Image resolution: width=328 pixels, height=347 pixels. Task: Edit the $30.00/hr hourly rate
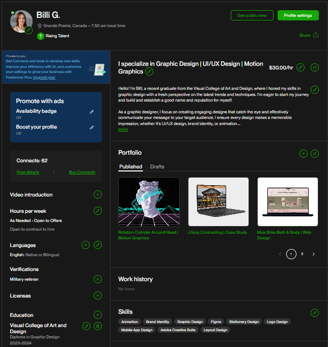300,67
